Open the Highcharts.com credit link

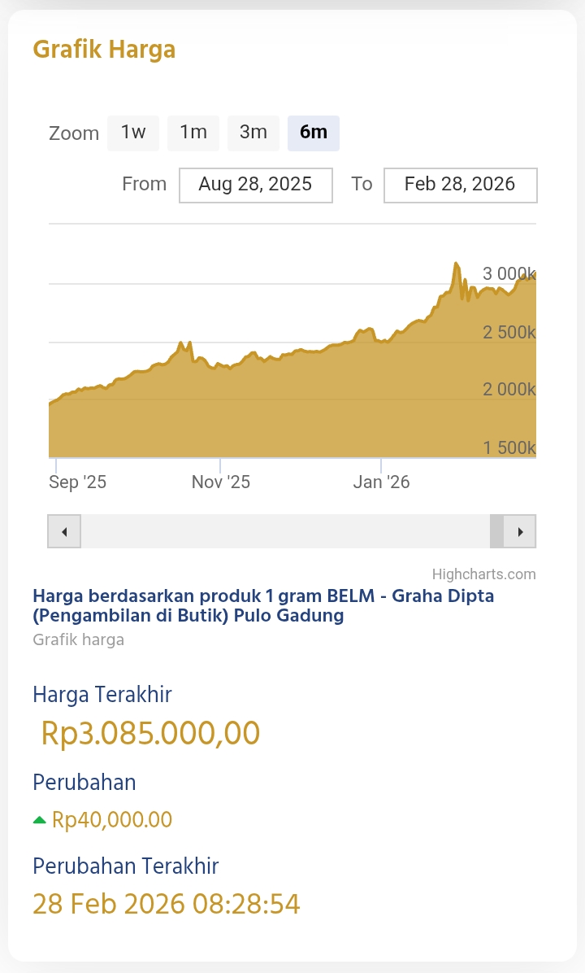click(483, 574)
